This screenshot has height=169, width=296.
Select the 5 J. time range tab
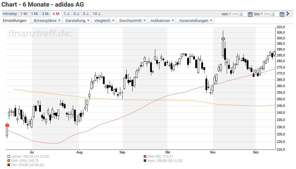tap(86, 14)
